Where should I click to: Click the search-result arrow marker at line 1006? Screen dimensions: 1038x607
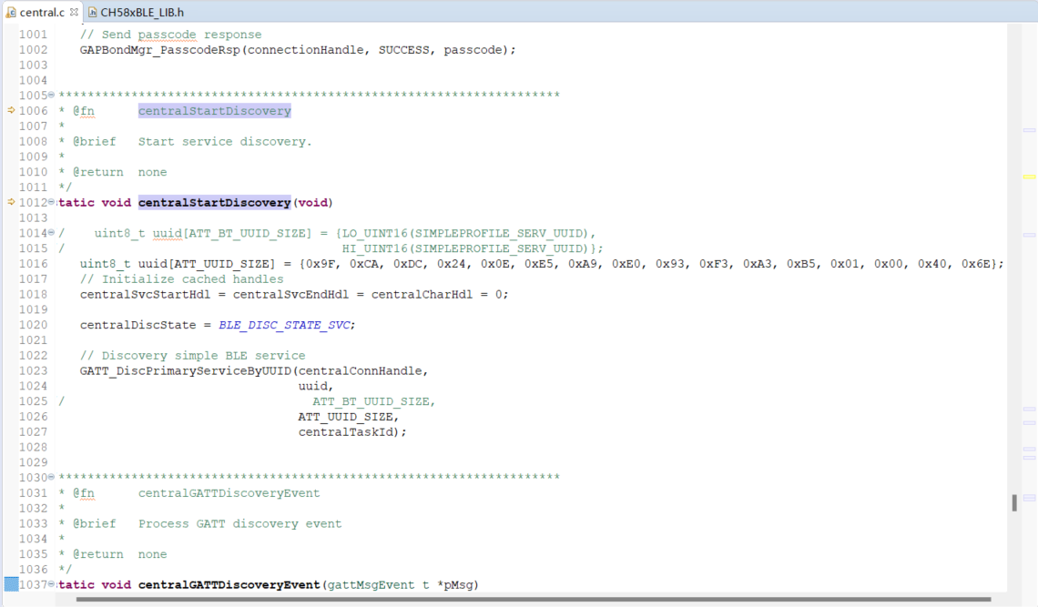pyautogui.click(x=11, y=110)
